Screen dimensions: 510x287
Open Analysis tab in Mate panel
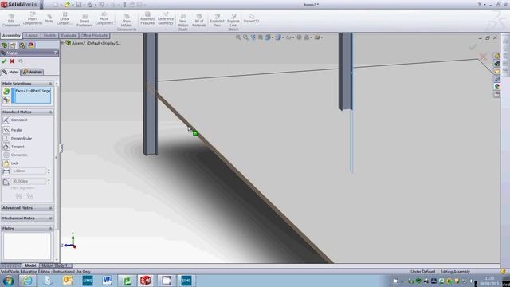[x=32, y=72]
